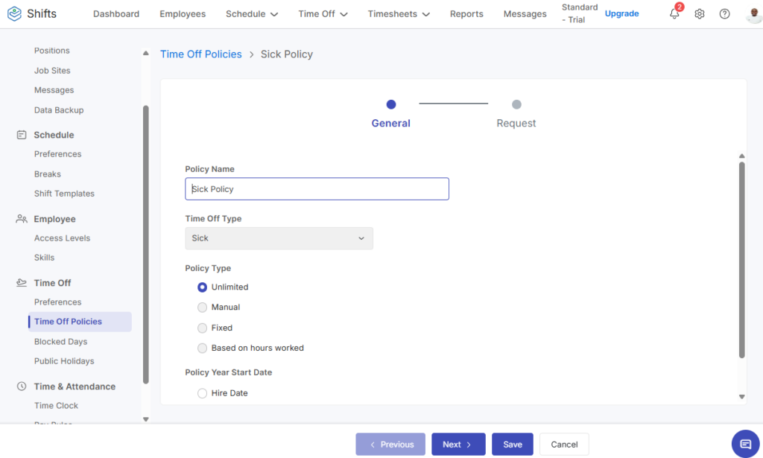The image size is (763, 458).
Task: Click the Policy Name input field
Action: click(317, 188)
